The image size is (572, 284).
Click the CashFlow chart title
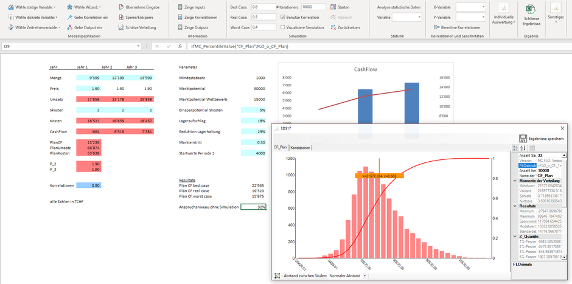coord(366,70)
